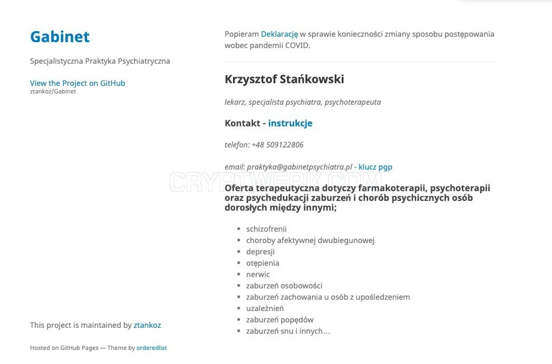Visit the ztankoz maintainer profile link
552x364 pixels.
click(x=147, y=325)
